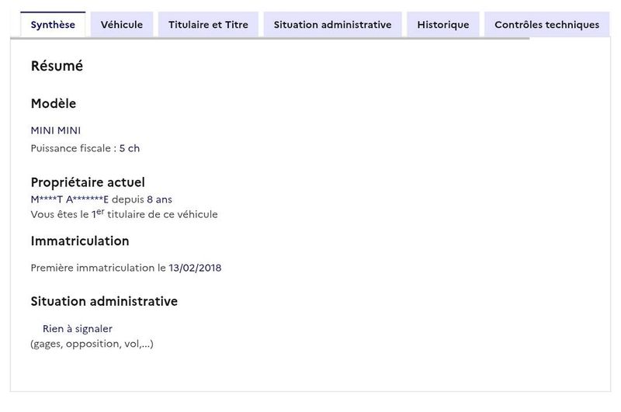Click the gages, opposition, vol note
Viewport: 621px width, 412px height.
(x=92, y=344)
